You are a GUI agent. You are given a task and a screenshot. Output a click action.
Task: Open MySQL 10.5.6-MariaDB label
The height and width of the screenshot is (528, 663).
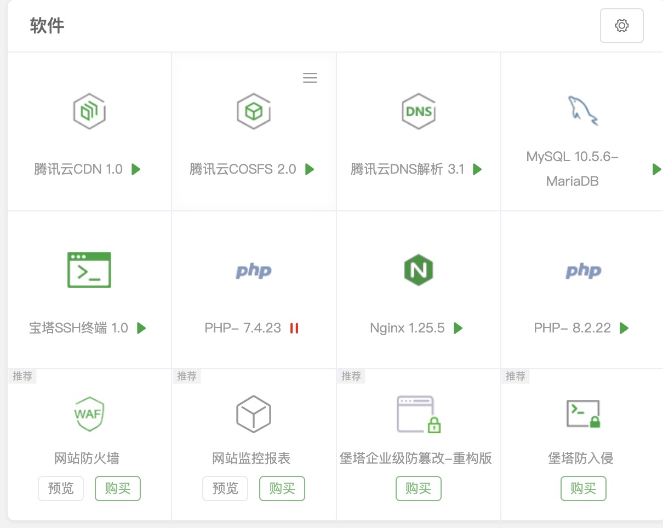click(573, 169)
